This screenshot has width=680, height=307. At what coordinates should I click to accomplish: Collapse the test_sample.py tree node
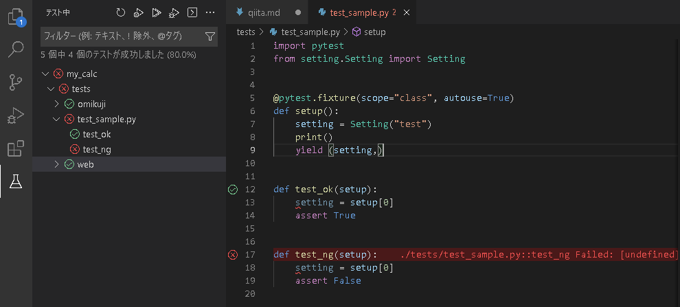pos(56,119)
